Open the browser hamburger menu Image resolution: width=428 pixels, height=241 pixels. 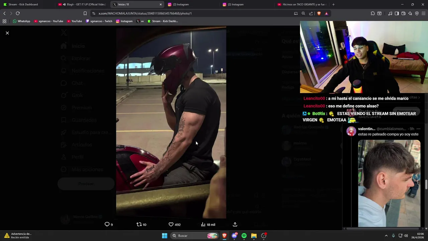tap(424, 13)
